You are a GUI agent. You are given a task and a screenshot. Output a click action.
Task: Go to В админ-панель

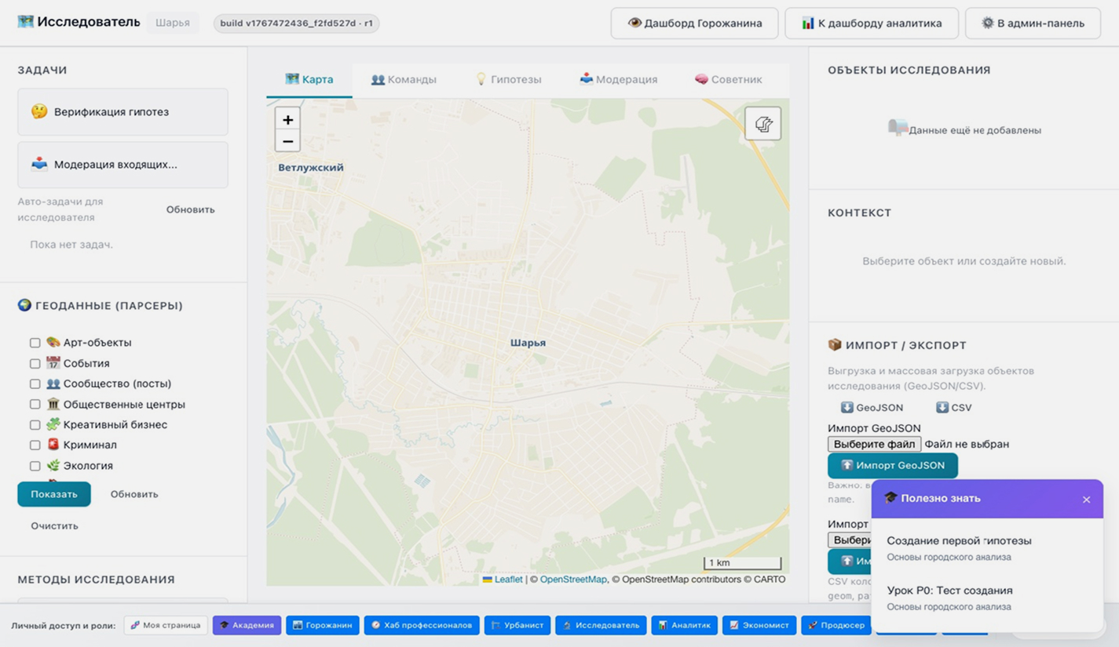click(x=1032, y=24)
